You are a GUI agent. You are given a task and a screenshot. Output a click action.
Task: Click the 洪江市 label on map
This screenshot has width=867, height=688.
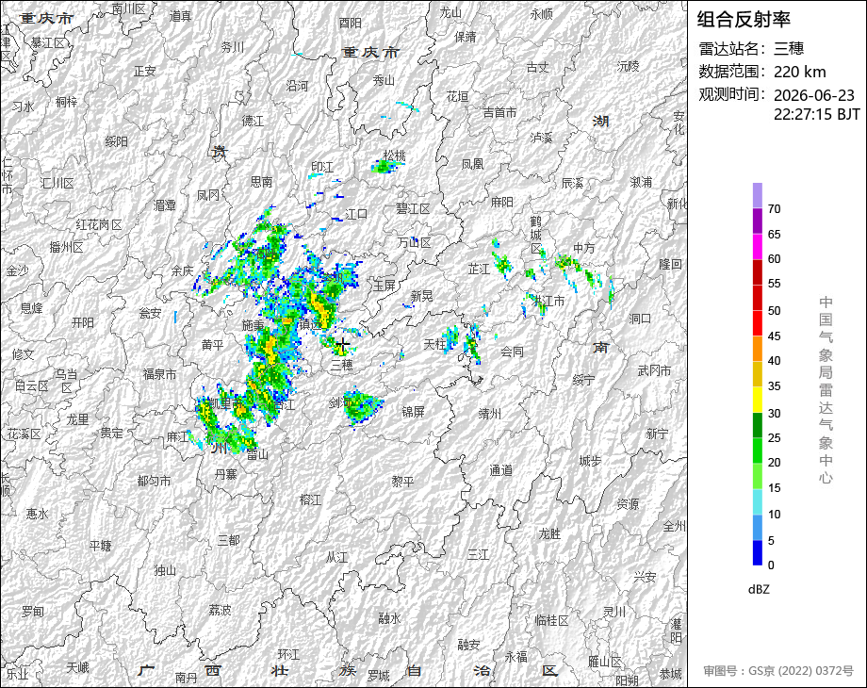coord(548,301)
